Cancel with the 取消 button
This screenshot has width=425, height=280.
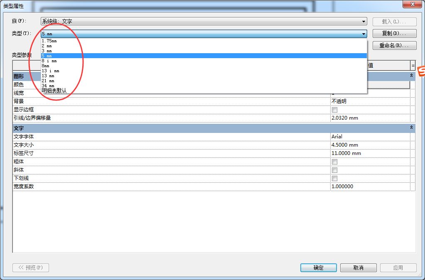[359, 268]
